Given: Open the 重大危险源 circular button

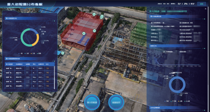Looking at the screenshot, I should tap(92, 102).
